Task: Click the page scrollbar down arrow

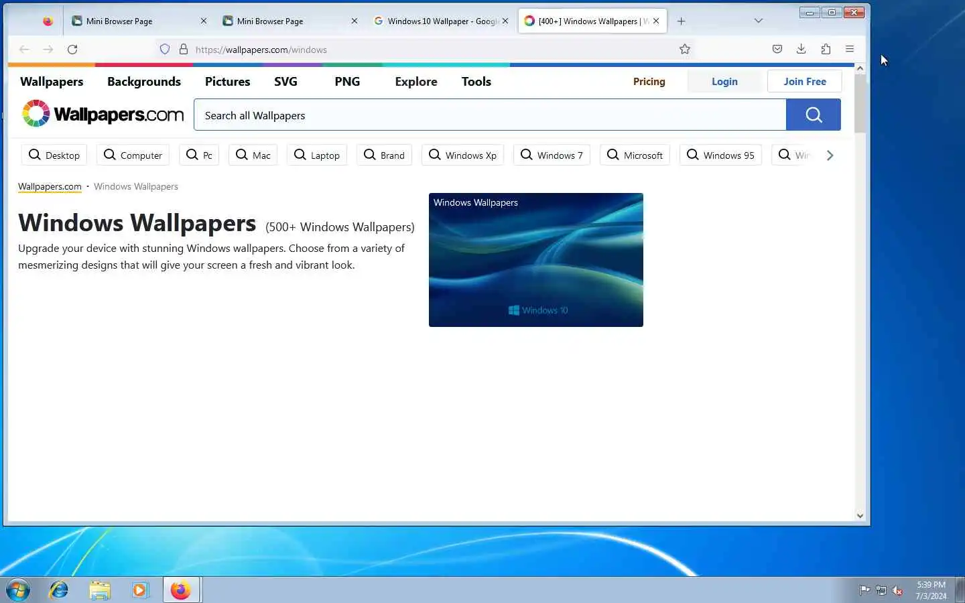Action: [860, 515]
